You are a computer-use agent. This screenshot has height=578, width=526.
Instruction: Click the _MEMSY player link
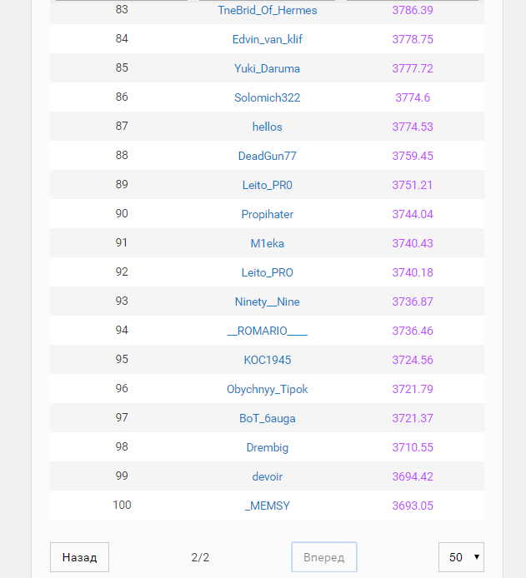[267, 506]
